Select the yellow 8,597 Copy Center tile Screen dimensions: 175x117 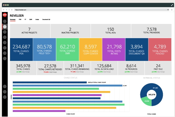point(91,50)
